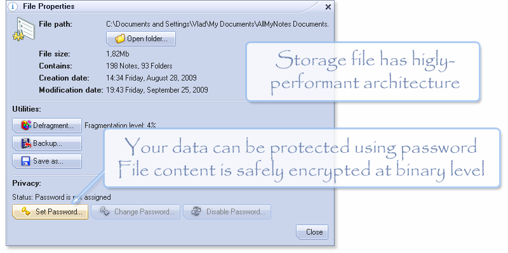
Task: Click the yellow folder icon on Open folder
Action: 120,39
